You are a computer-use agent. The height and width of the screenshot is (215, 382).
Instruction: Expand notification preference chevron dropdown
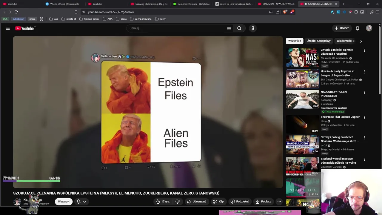(84, 202)
